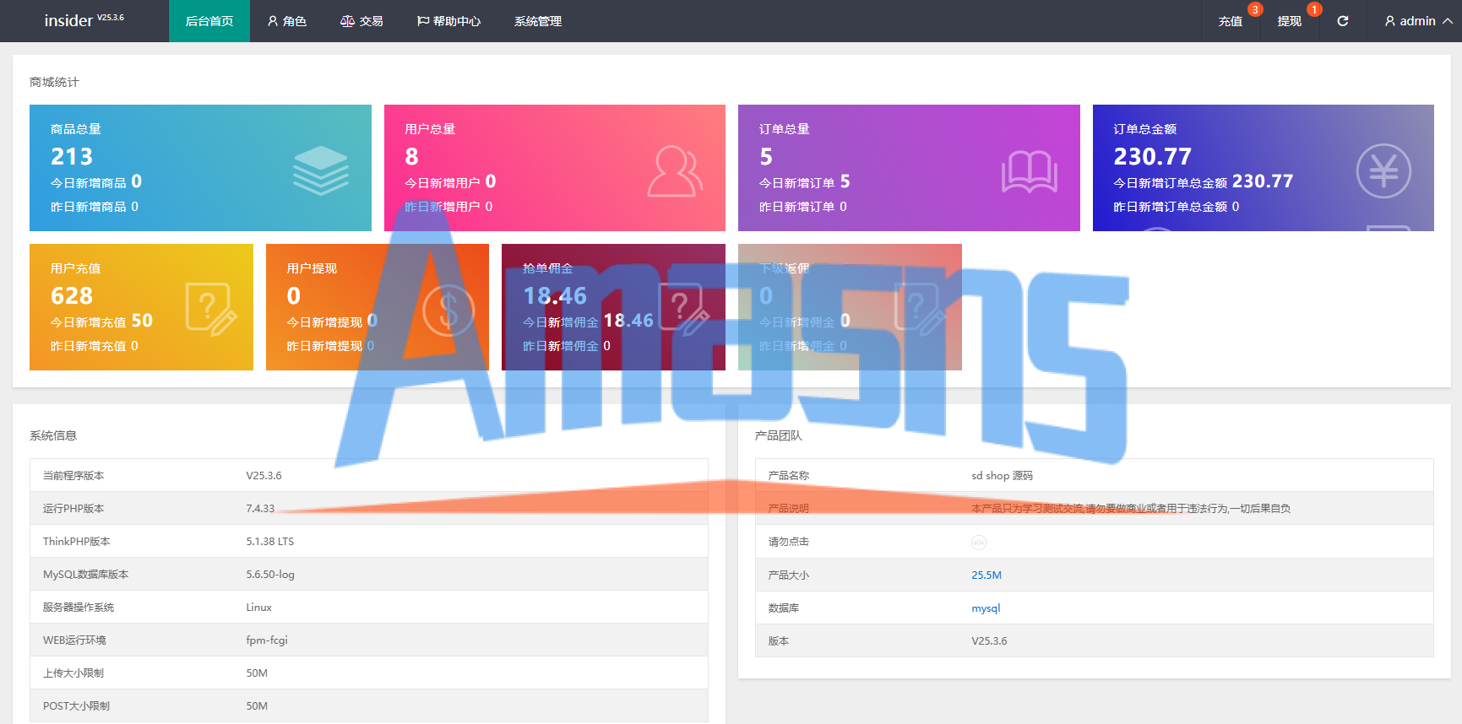Click the product name sd shop 源码
1462x724 pixels.
click(x=1003, y=475)
